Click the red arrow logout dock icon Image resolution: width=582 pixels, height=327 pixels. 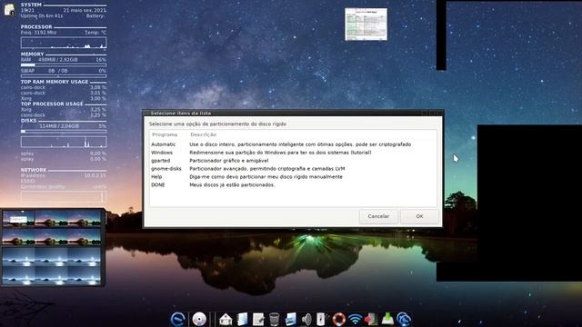(371, 319)
